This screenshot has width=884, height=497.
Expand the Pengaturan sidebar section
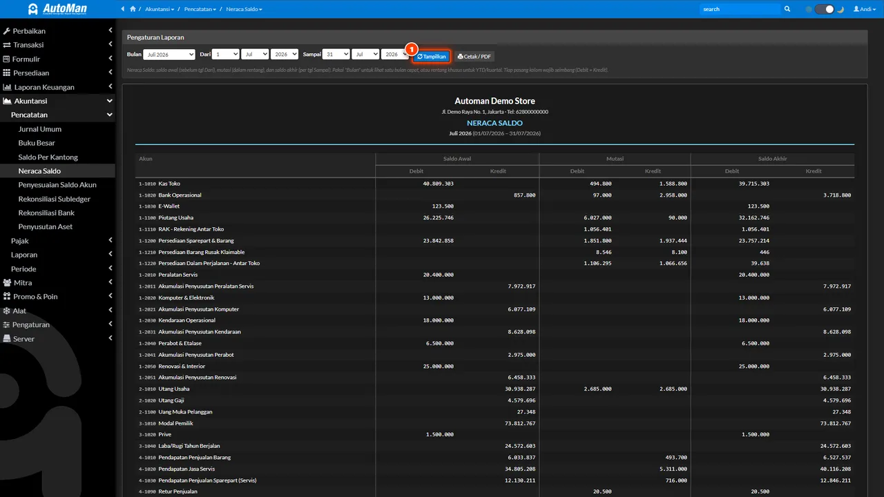(58, 324)
